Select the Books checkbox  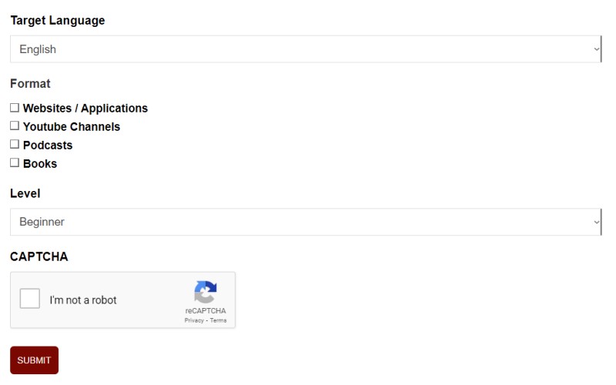click(x=15, y=162)
